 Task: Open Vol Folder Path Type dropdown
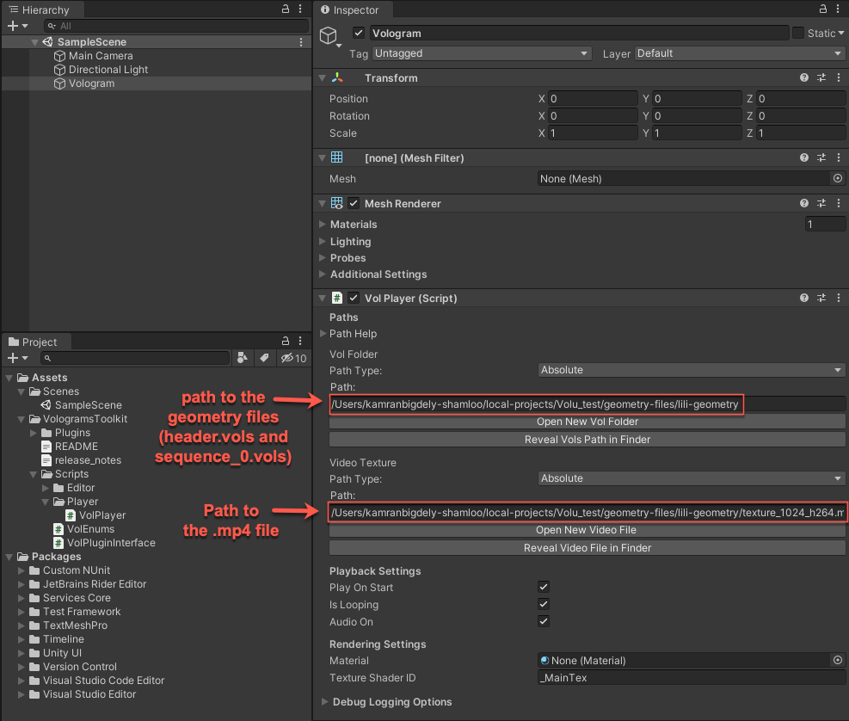pos(691,370)
